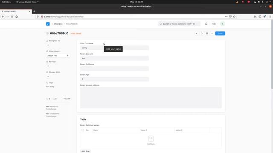This screenshot has height=153, width=273.
Task: Open Activities overview
Action: [x=6, y=2]
